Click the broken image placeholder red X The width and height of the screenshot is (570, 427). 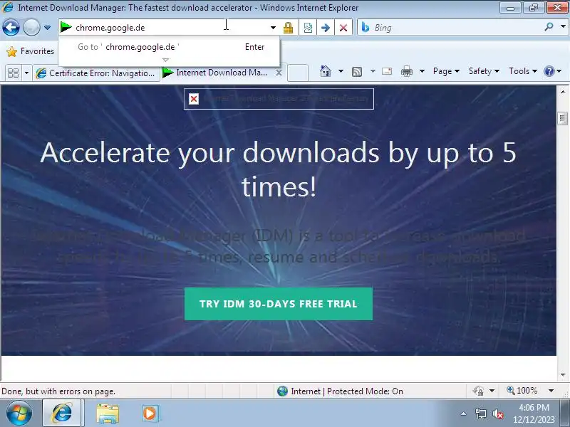[194, 99]
